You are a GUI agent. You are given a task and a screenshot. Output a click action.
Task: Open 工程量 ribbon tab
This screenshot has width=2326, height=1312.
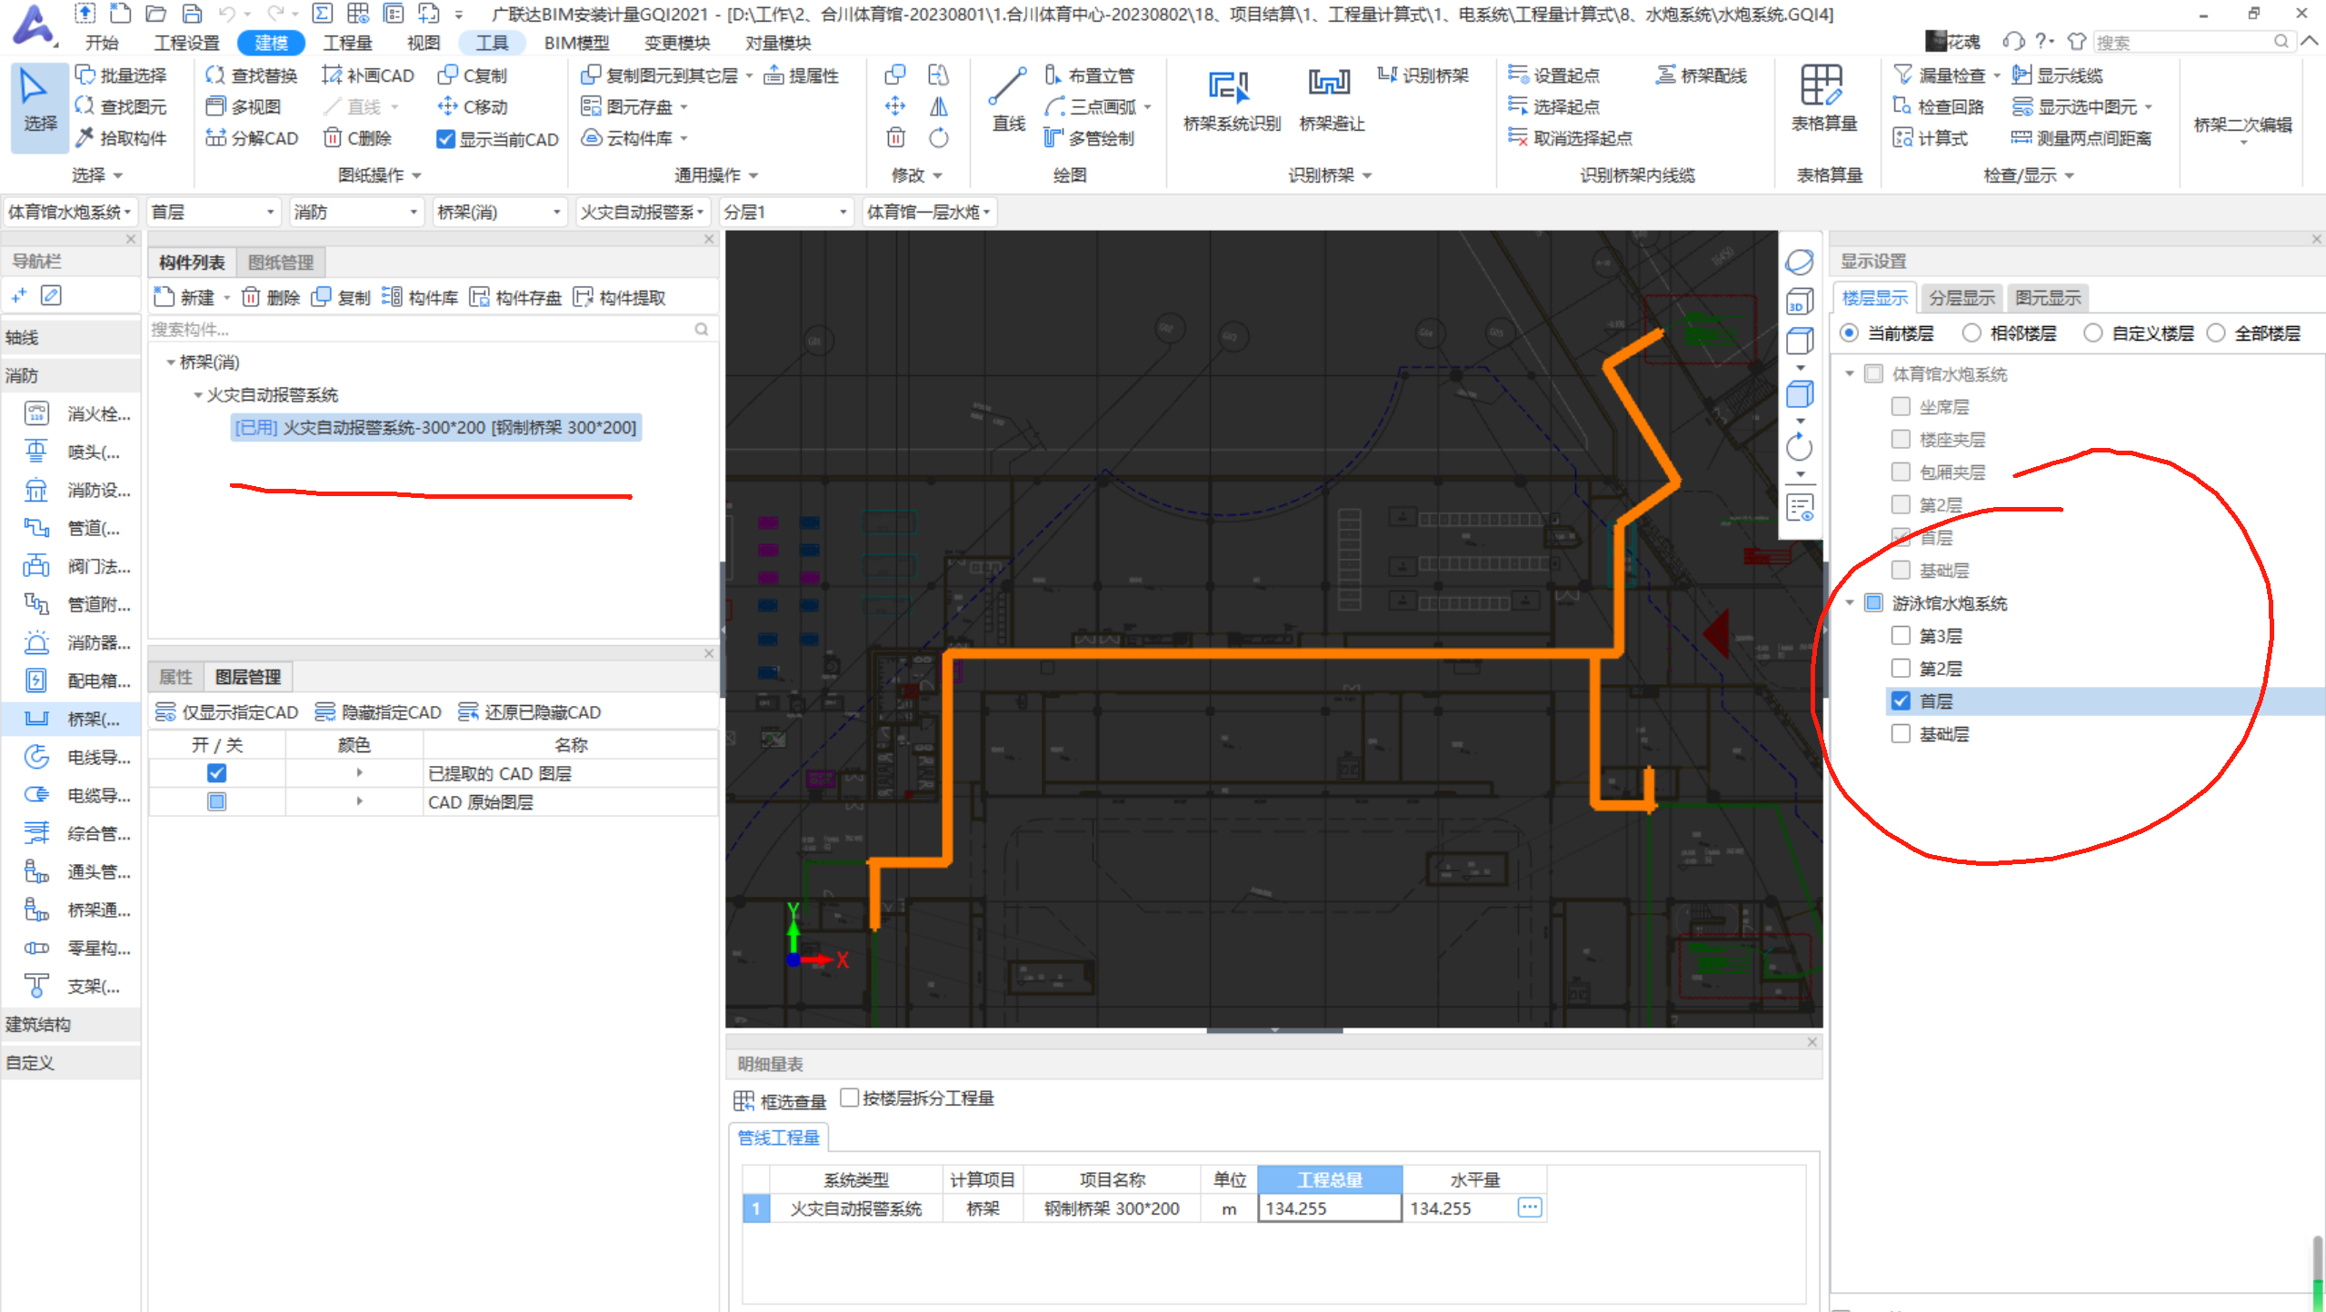pos(347,43)
